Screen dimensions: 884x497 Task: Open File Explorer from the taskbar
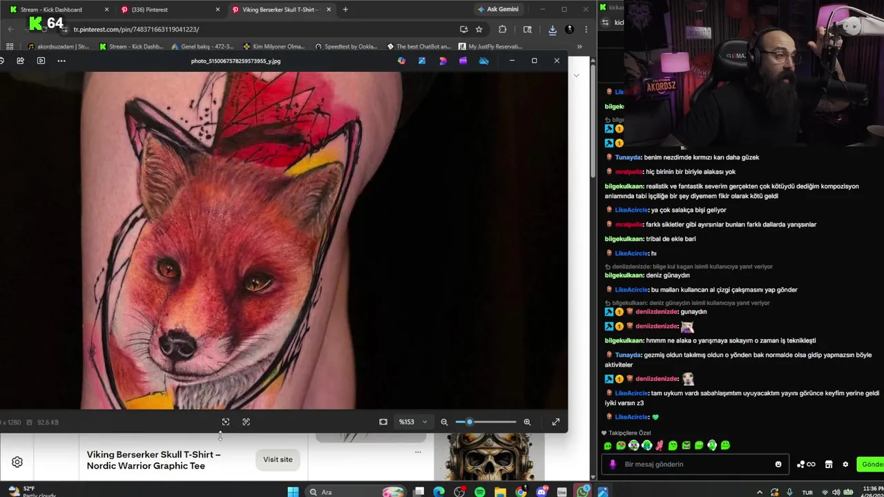click(501, 492)
